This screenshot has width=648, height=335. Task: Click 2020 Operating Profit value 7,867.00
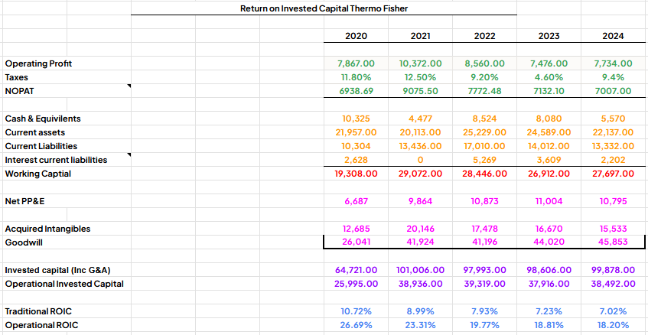coord(356,63)
